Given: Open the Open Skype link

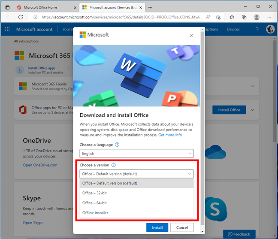Looking at the screenshot, I should click(33, 223).
